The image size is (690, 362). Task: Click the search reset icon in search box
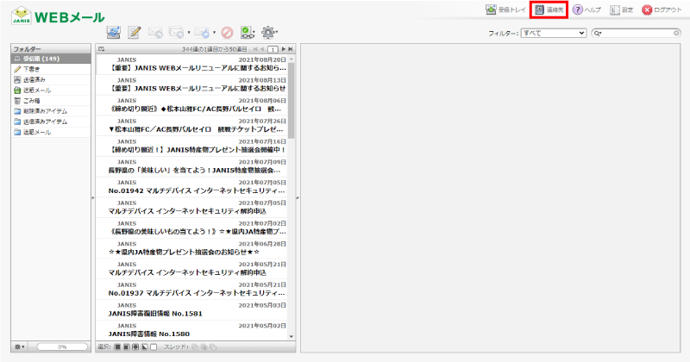click(x=676, y=33)
